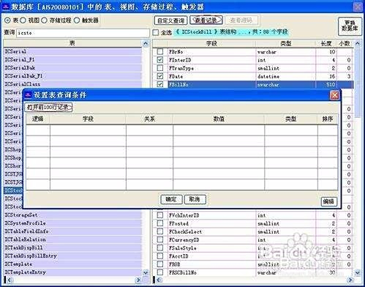The image size is (365, 287).
Task: Select ICSerialBak table in list
Action: (x=72, y=68)
